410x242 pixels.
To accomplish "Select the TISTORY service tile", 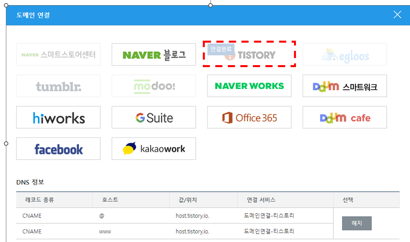I will (x=249, y=54).
